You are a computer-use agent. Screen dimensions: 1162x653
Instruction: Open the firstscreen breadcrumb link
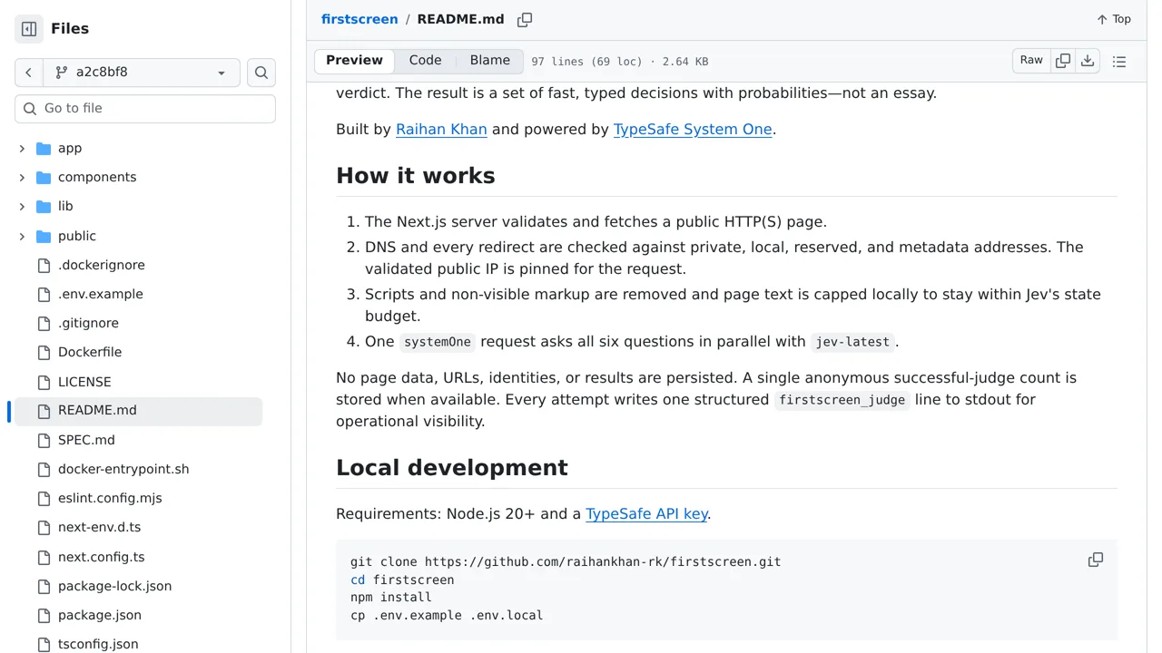tap(359, 19)
